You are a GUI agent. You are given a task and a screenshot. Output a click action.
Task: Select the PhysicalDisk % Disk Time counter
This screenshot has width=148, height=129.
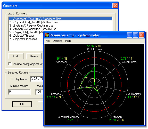[x=34, y=22]
